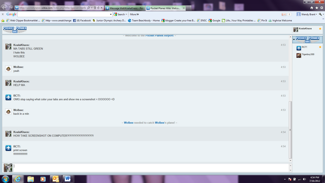Click RCT! plane avatar beside OMG message

8,97
